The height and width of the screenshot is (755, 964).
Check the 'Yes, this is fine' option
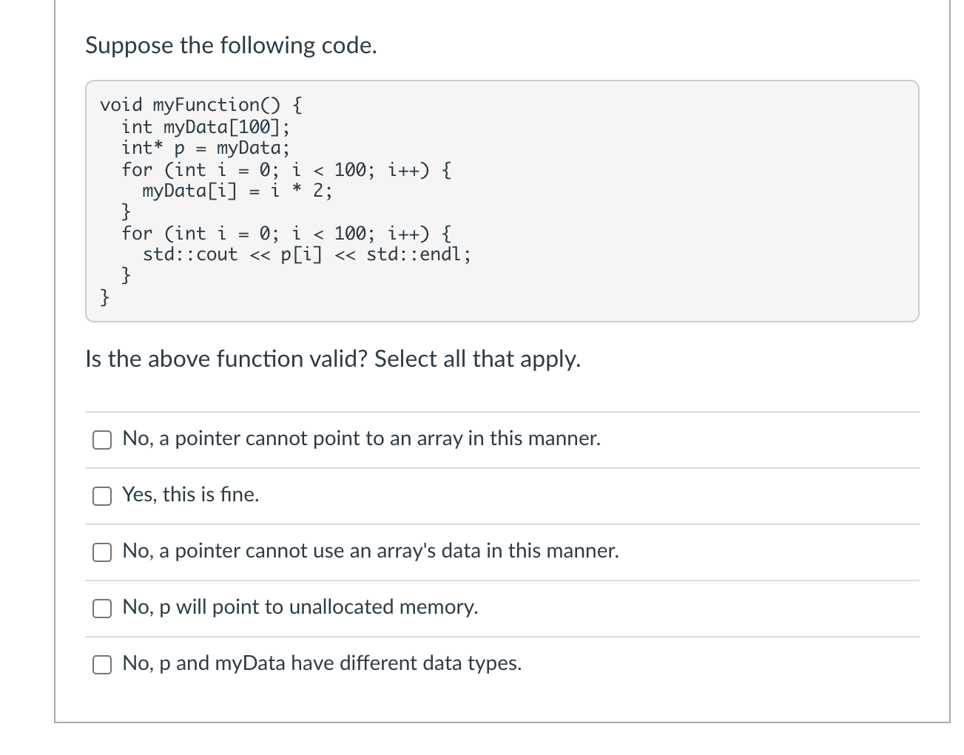101,496
